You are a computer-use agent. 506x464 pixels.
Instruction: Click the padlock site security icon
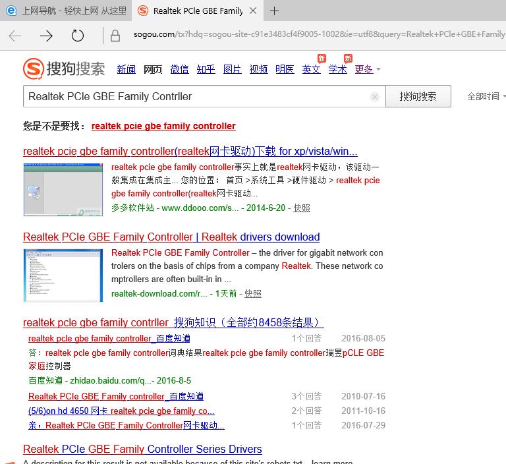tap(115, 36)
